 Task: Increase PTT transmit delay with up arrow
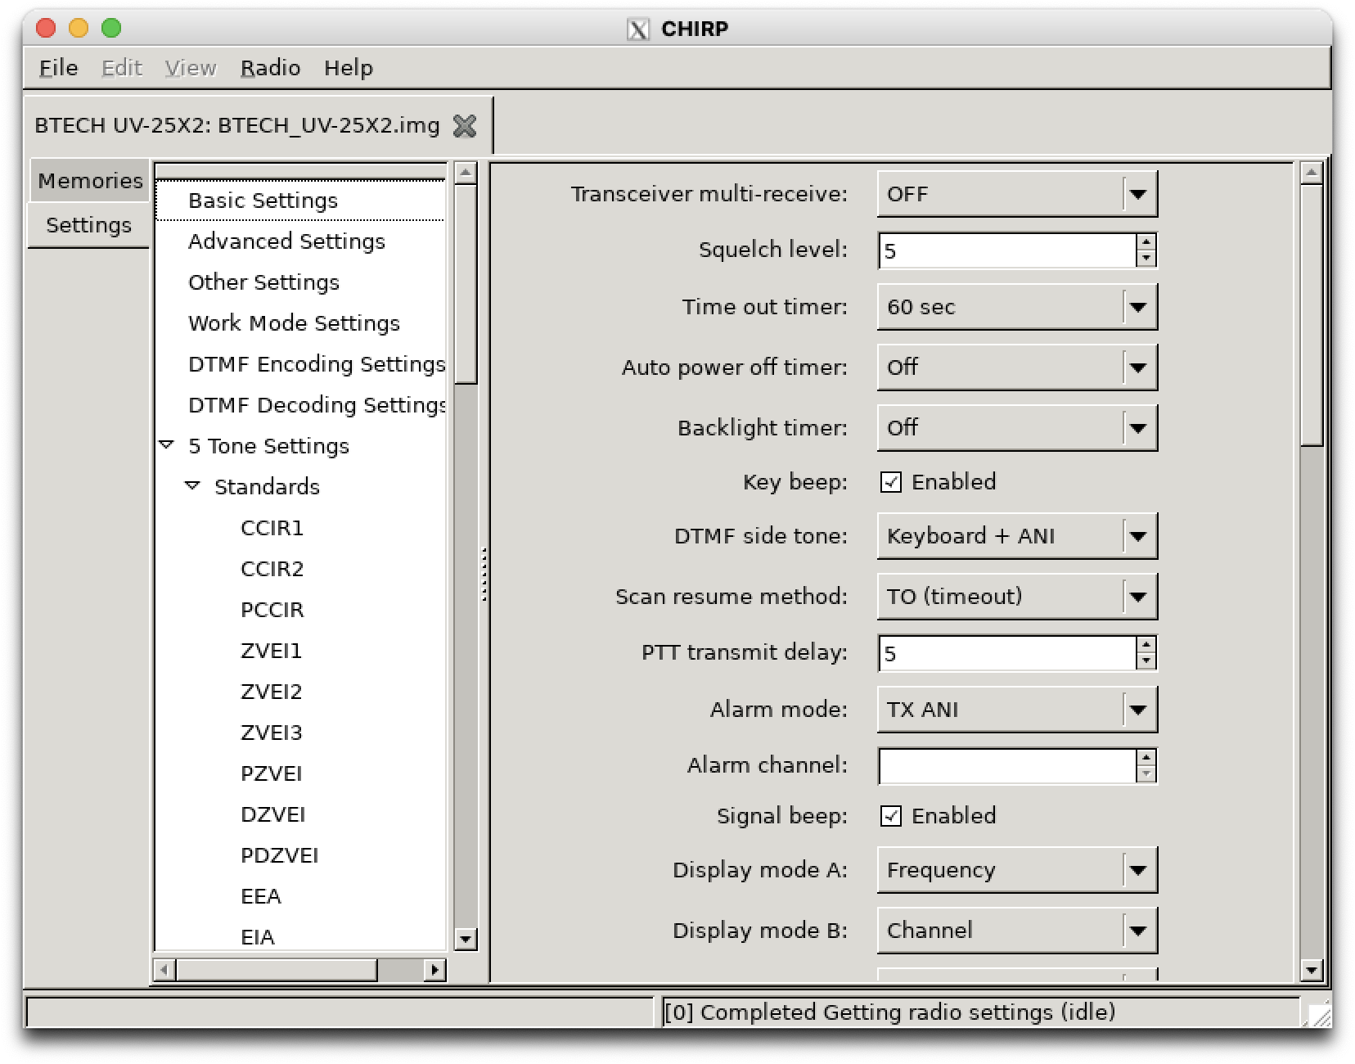[1146, 645]
